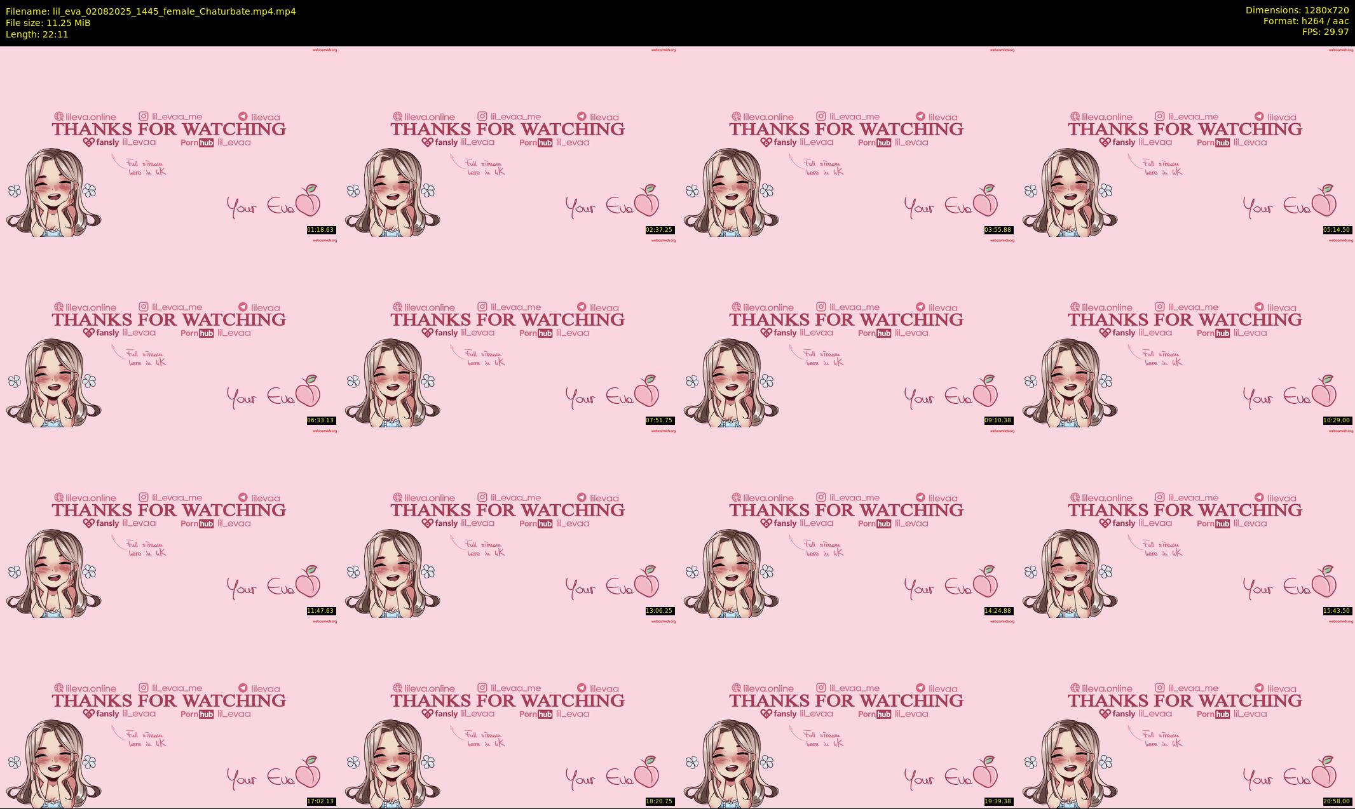Image resolution: width=1355 pixels, height=809 pixels.
Task: Select the frame at 02:37.25
Action: 508,142
